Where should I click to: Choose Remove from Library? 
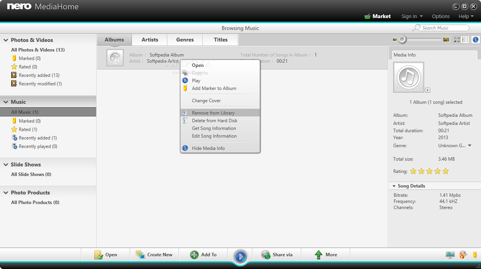pyautogui.click(x=220, y=113)
